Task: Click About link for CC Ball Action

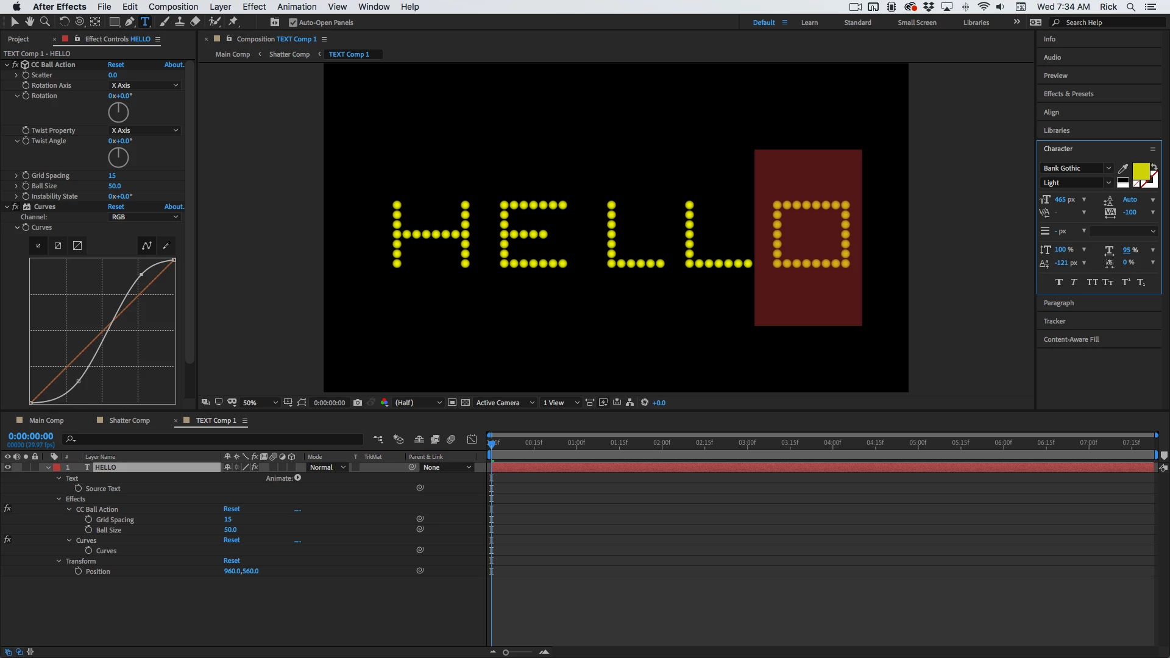Action: 174,65
